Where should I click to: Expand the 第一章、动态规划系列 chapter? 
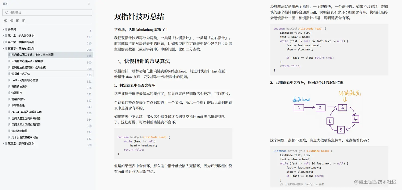pyautogui.click(x=3, y=36)
